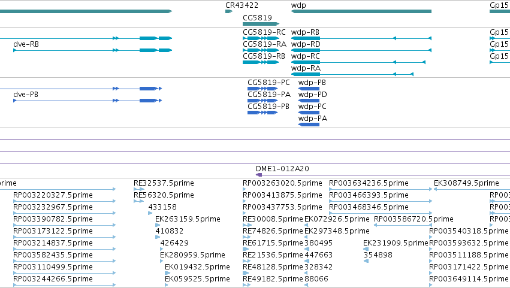Open the EK231909.5prime EST label
This screenshot has height=288, width=510.
(396, 243)
